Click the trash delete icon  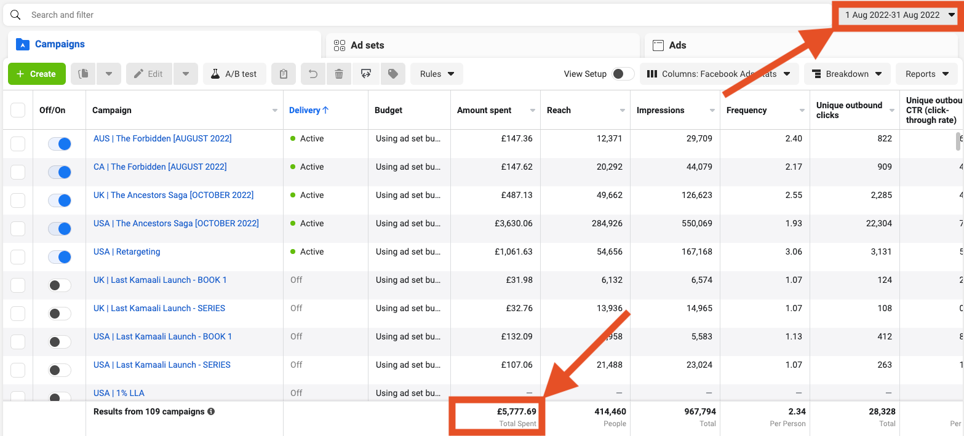pos(339,74)
